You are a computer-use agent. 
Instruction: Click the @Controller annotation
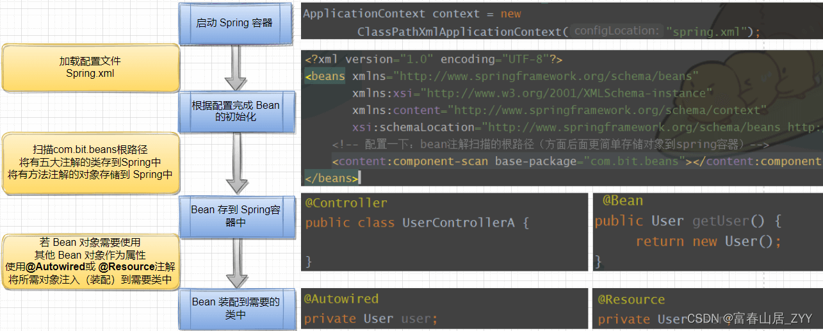346,204
